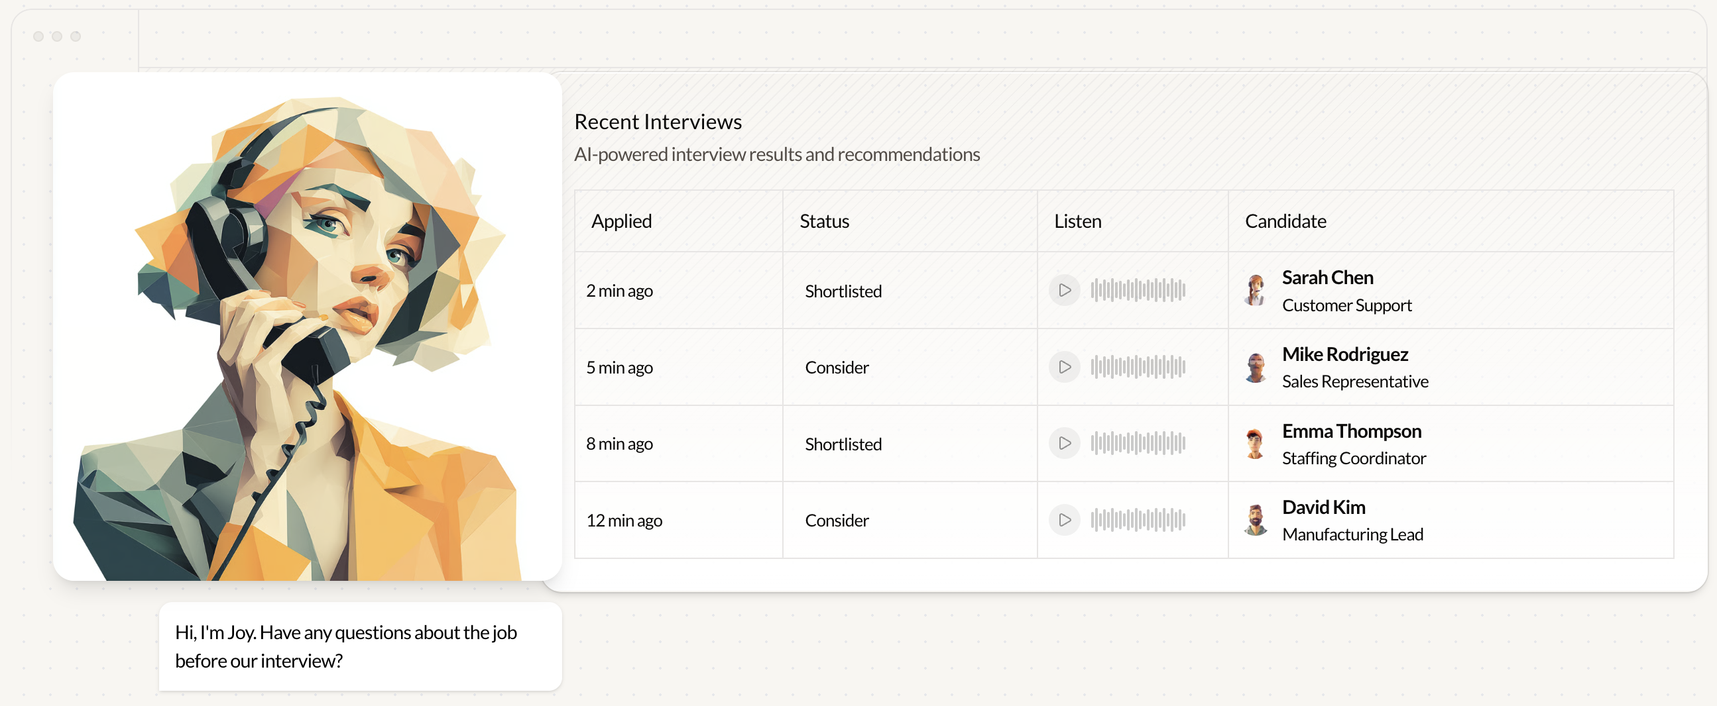Select Emma Thompson's profile avatar
The width and height of the screenshot is (1717, 706).
point(1256,444)
